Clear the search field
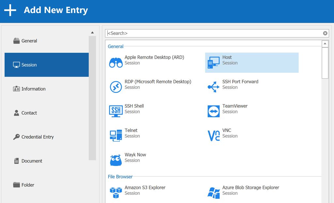This screenshot has width=334, height=203. click(325, 33)
